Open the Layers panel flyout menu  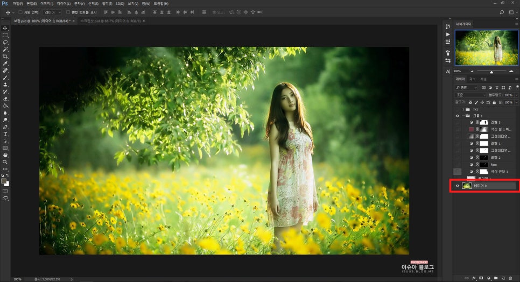[516, 79]
